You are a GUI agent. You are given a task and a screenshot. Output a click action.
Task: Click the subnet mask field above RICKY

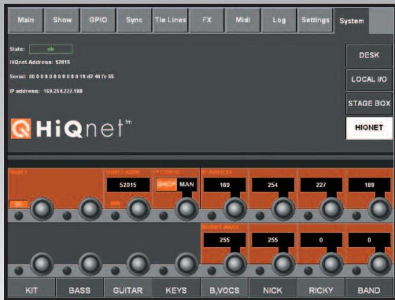click(321, 240)
